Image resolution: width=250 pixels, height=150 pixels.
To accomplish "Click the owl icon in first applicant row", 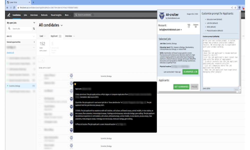I will 71,76.
